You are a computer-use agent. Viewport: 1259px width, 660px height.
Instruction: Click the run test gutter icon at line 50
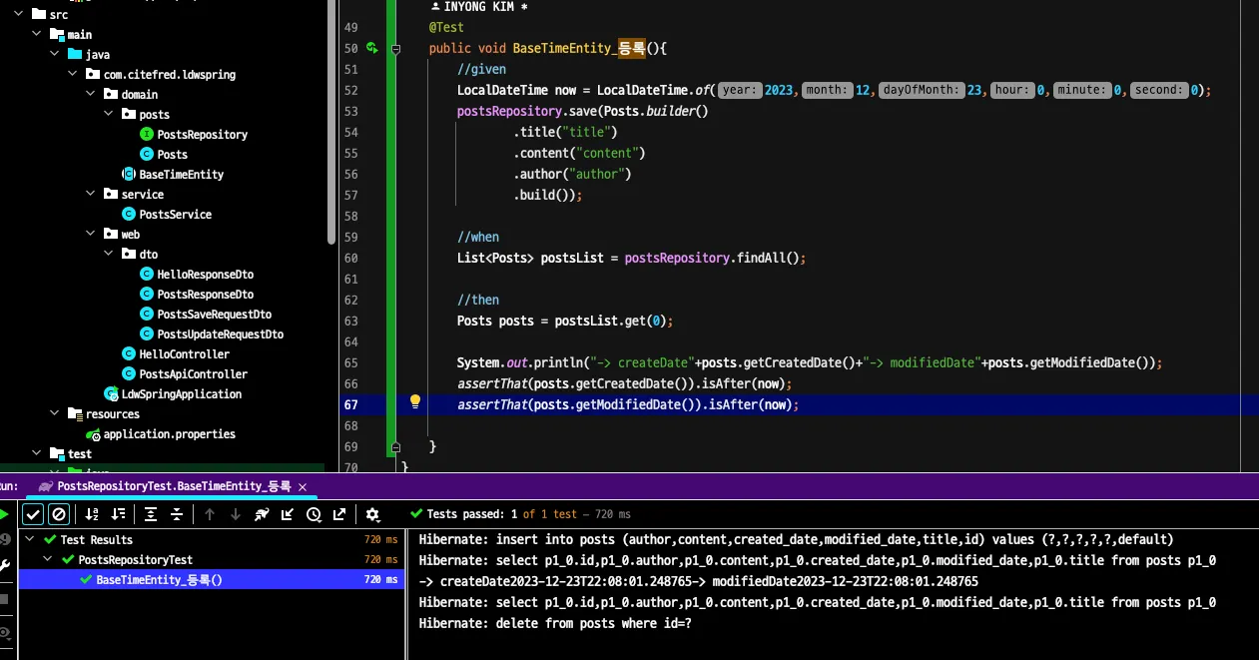click(371, 48)
